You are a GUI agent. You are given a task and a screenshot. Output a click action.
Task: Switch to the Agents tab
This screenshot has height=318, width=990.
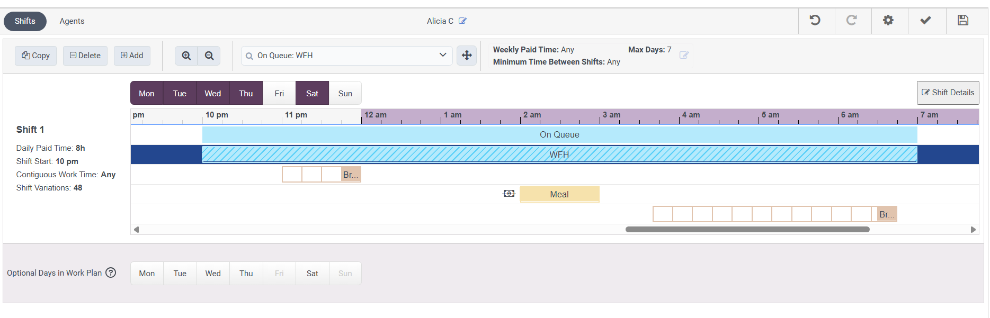tap(72, 21)
